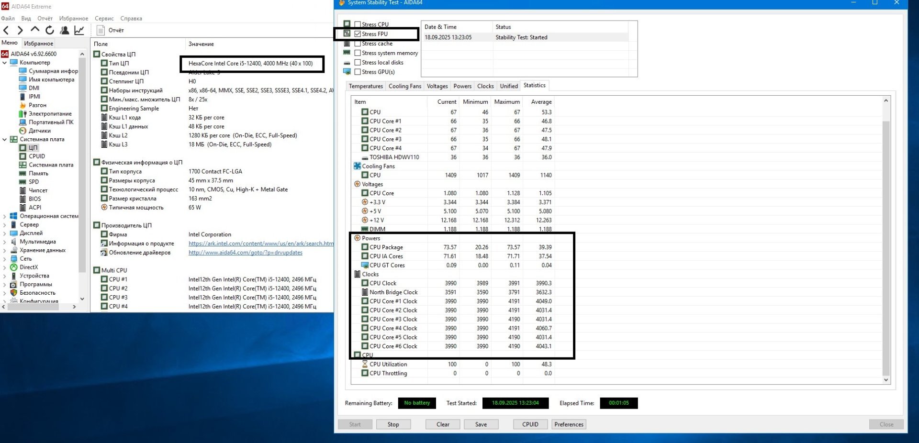Screen dimensions: 919x443
Task: Enable the Stress cache checkbox
Action: 358,44
